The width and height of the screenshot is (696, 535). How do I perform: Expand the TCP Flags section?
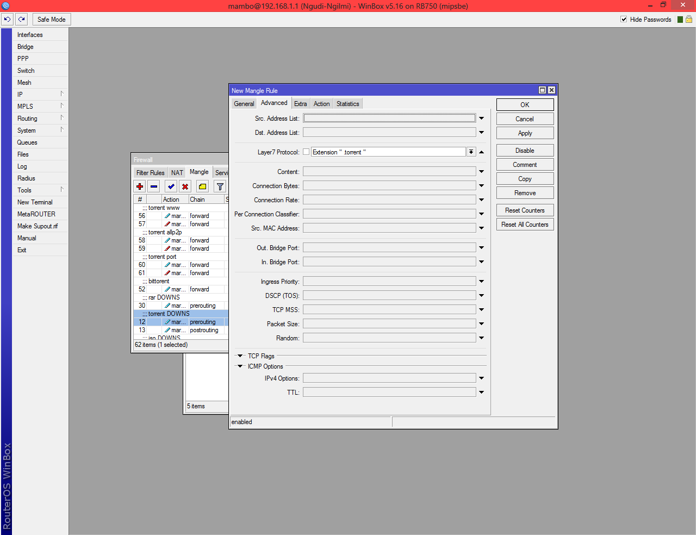point(240,356)
